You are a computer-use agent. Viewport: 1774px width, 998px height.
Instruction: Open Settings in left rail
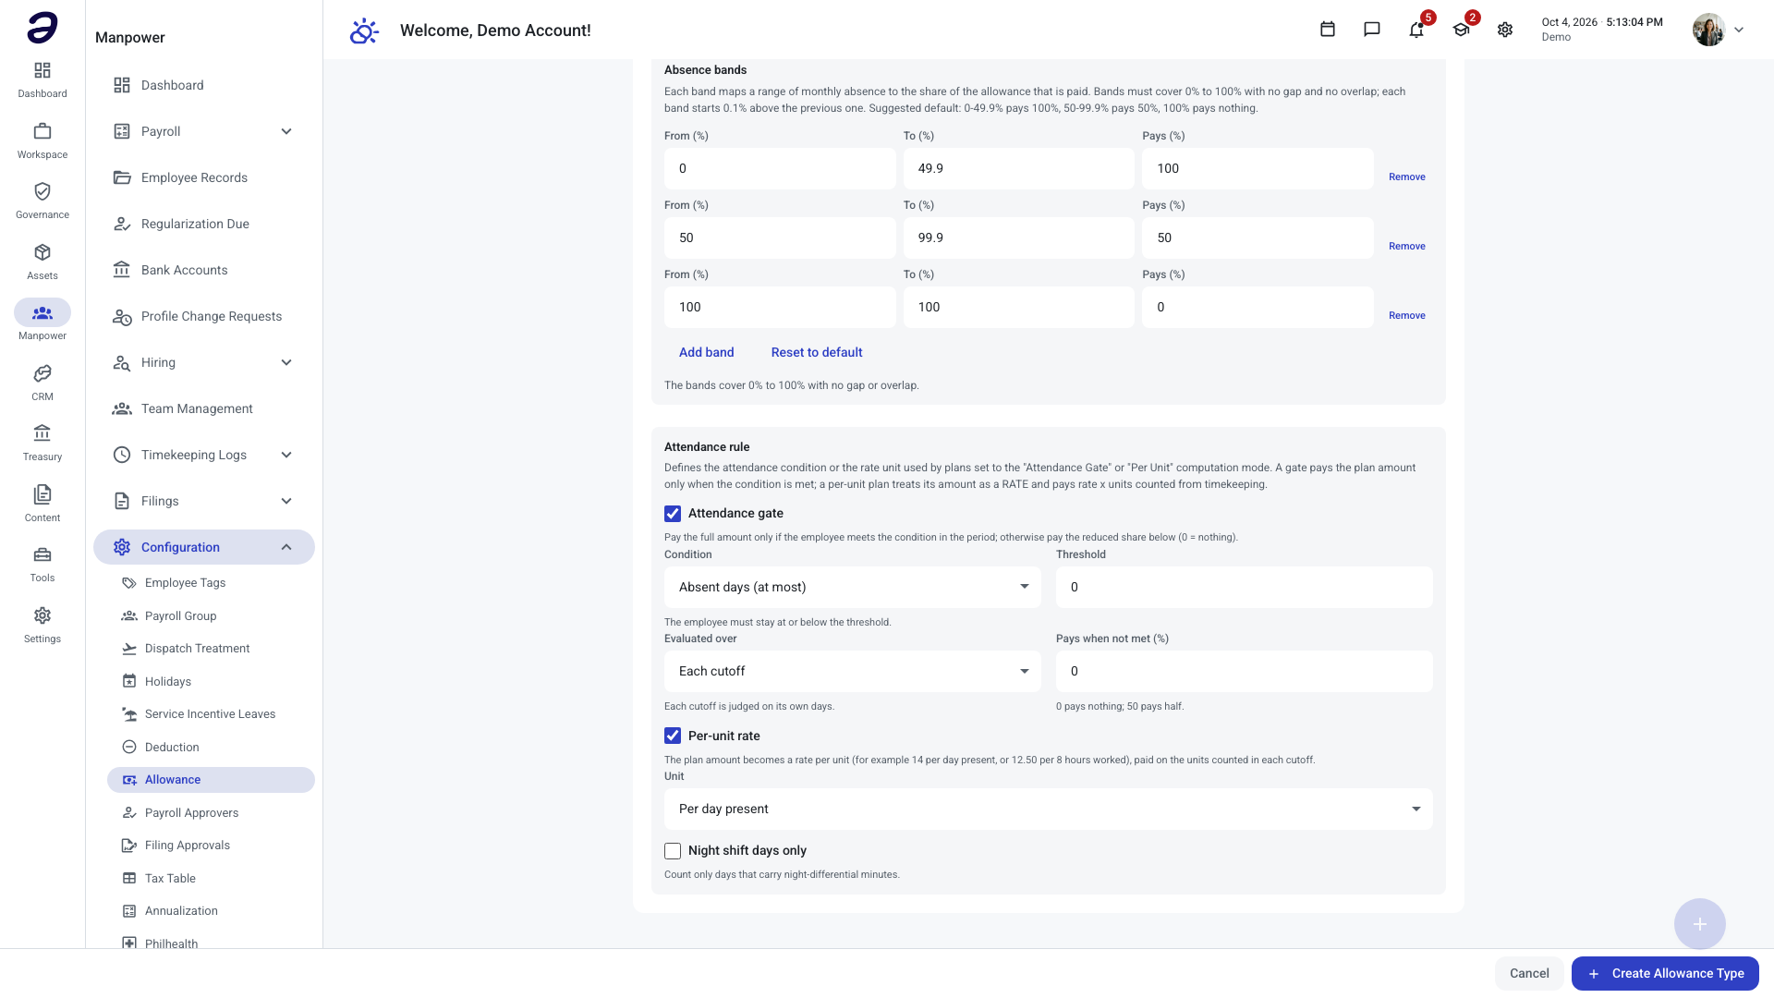point(43,625)
